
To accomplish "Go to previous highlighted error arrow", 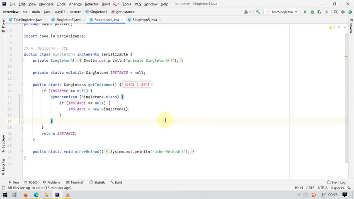I will [339, 27].
